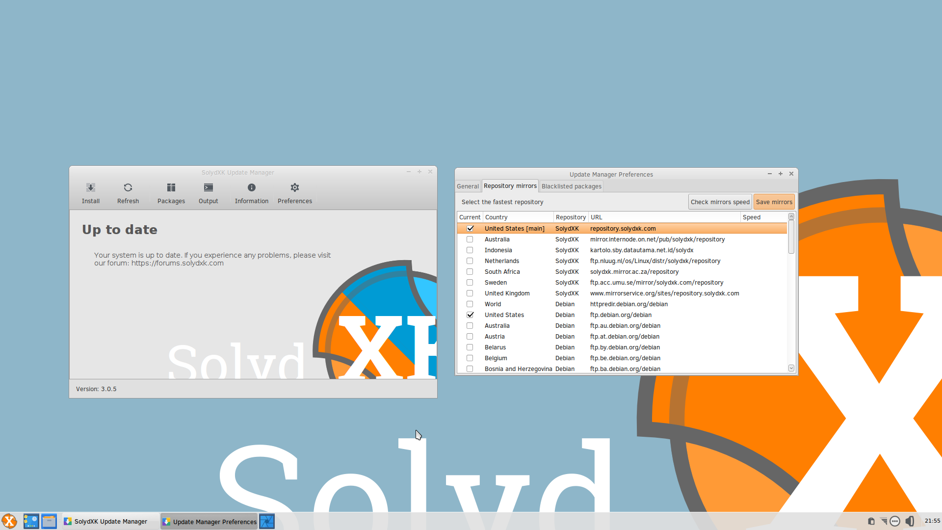Open Preferences in Update Manager toolbar
The image size is (942, 530).
295,193
